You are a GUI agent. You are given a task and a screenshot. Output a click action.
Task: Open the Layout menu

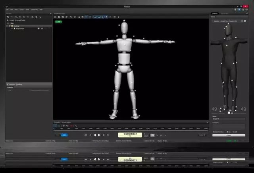(x=21, y=10)
